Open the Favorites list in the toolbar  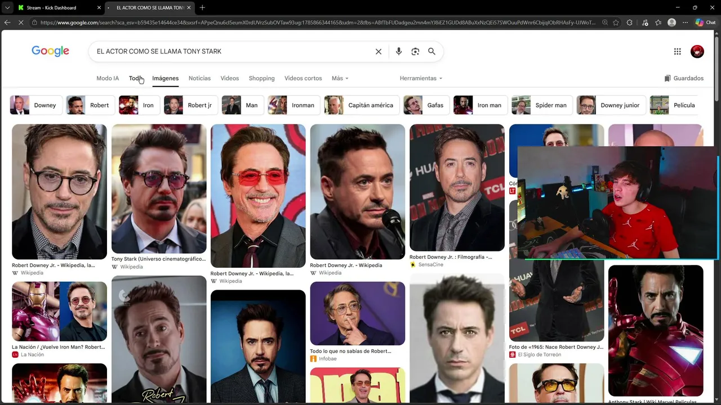point(658,22)
